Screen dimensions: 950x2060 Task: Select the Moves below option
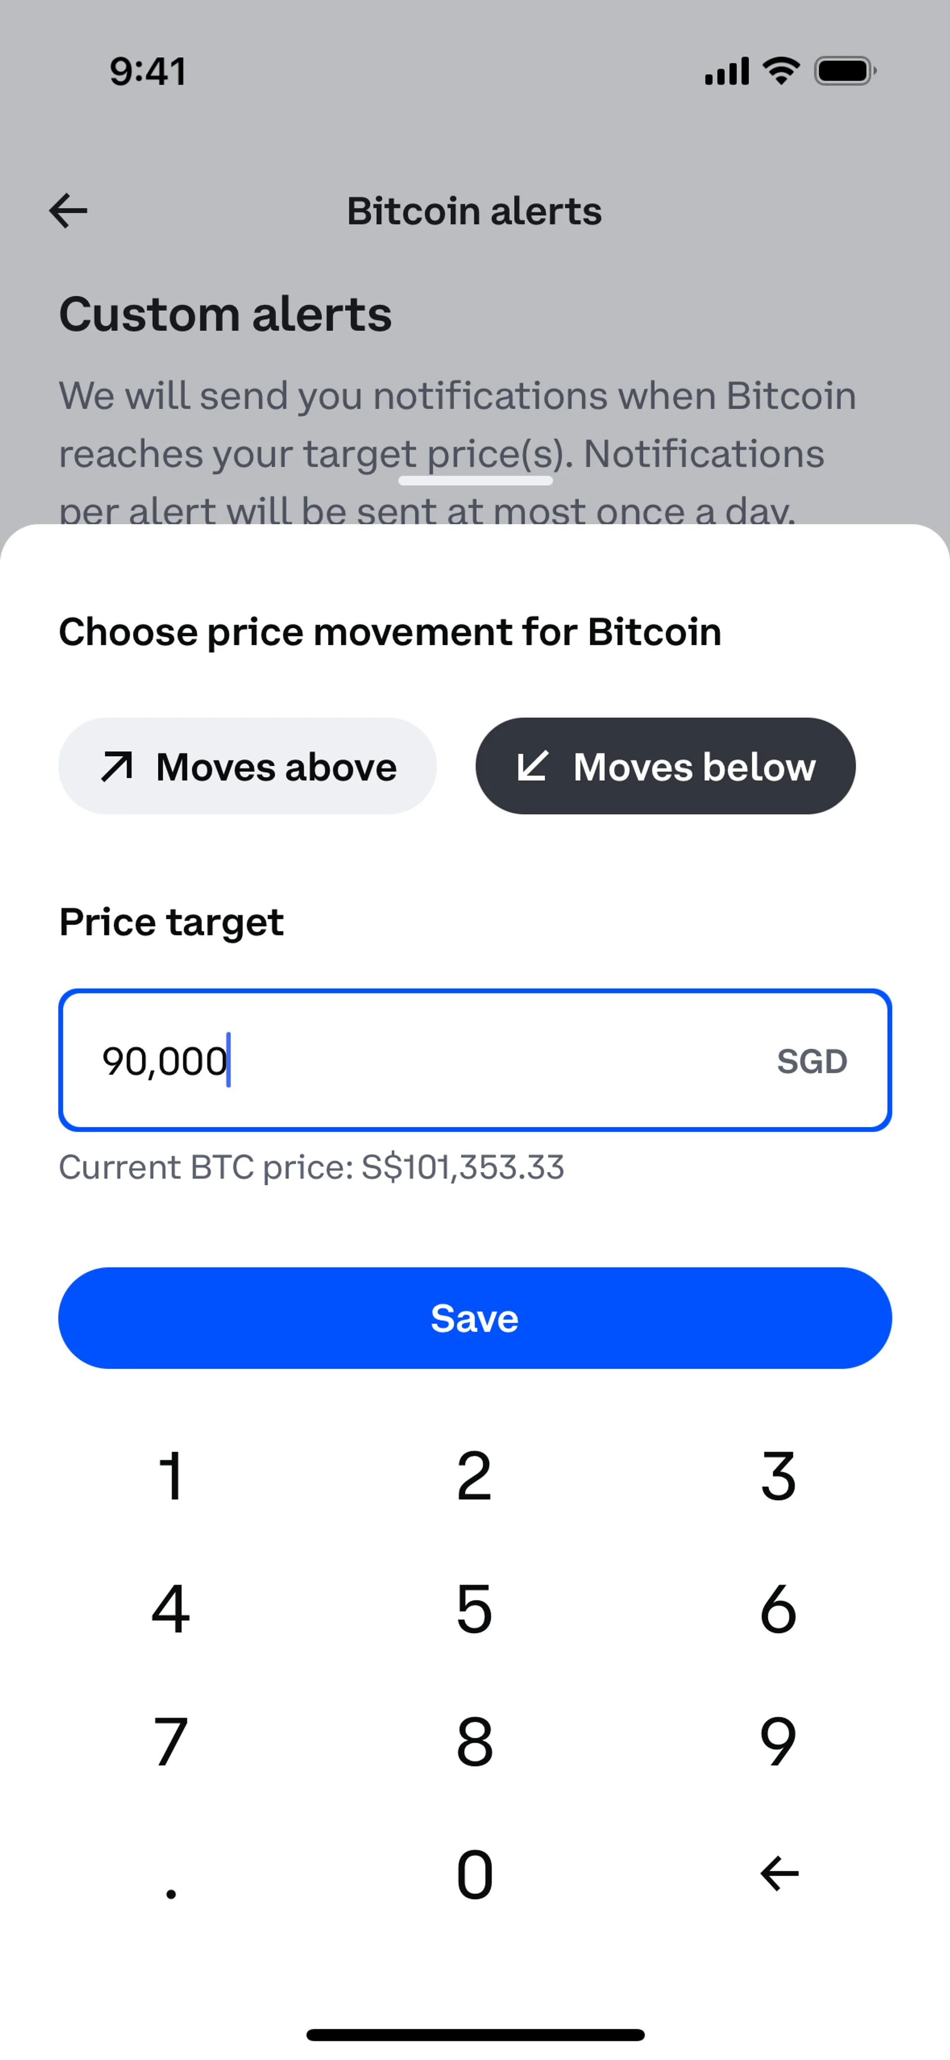(x=665, y=766)
